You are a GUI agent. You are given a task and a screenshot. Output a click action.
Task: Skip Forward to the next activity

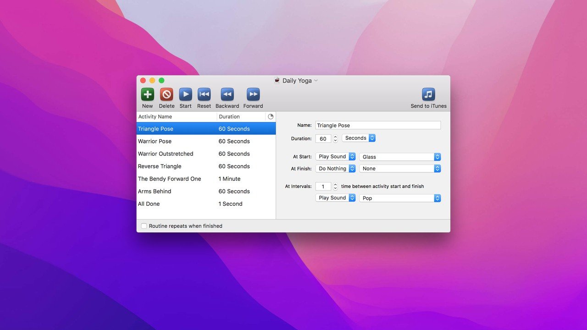[253, 94]
